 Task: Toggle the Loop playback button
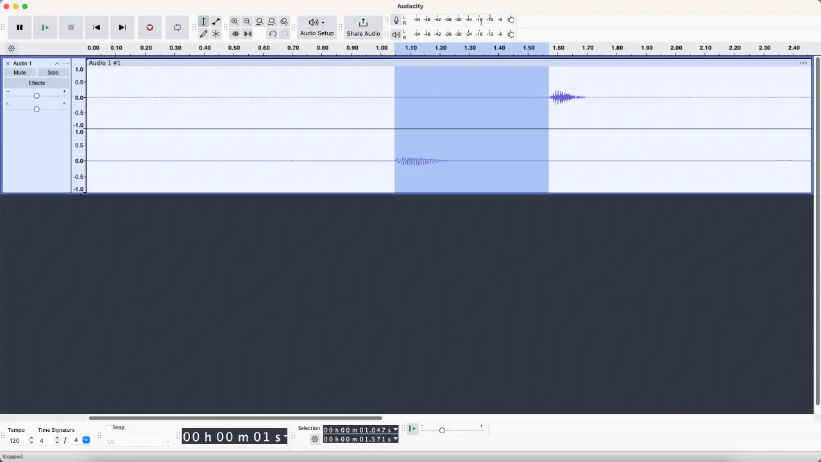pyautogui.click(x=177, y=28)
